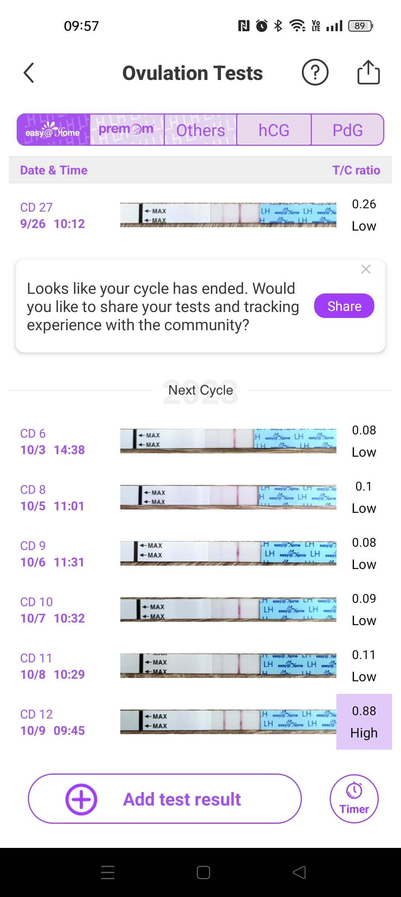Switch to the Premom brand tab
This screenshot has width=401, height=897.
(127, 130)
